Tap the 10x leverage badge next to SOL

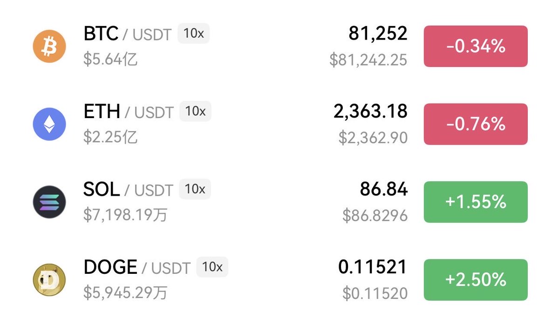tap(195, 189)
